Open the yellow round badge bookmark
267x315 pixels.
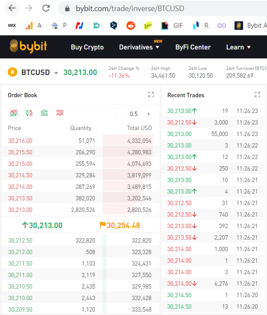(147, 26)
